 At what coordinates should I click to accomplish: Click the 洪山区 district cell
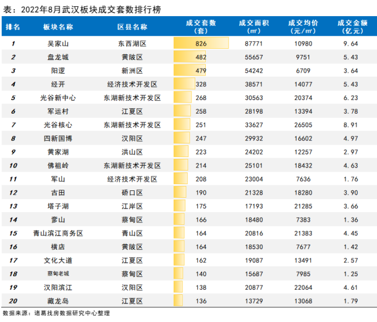(x=132, y=152)
